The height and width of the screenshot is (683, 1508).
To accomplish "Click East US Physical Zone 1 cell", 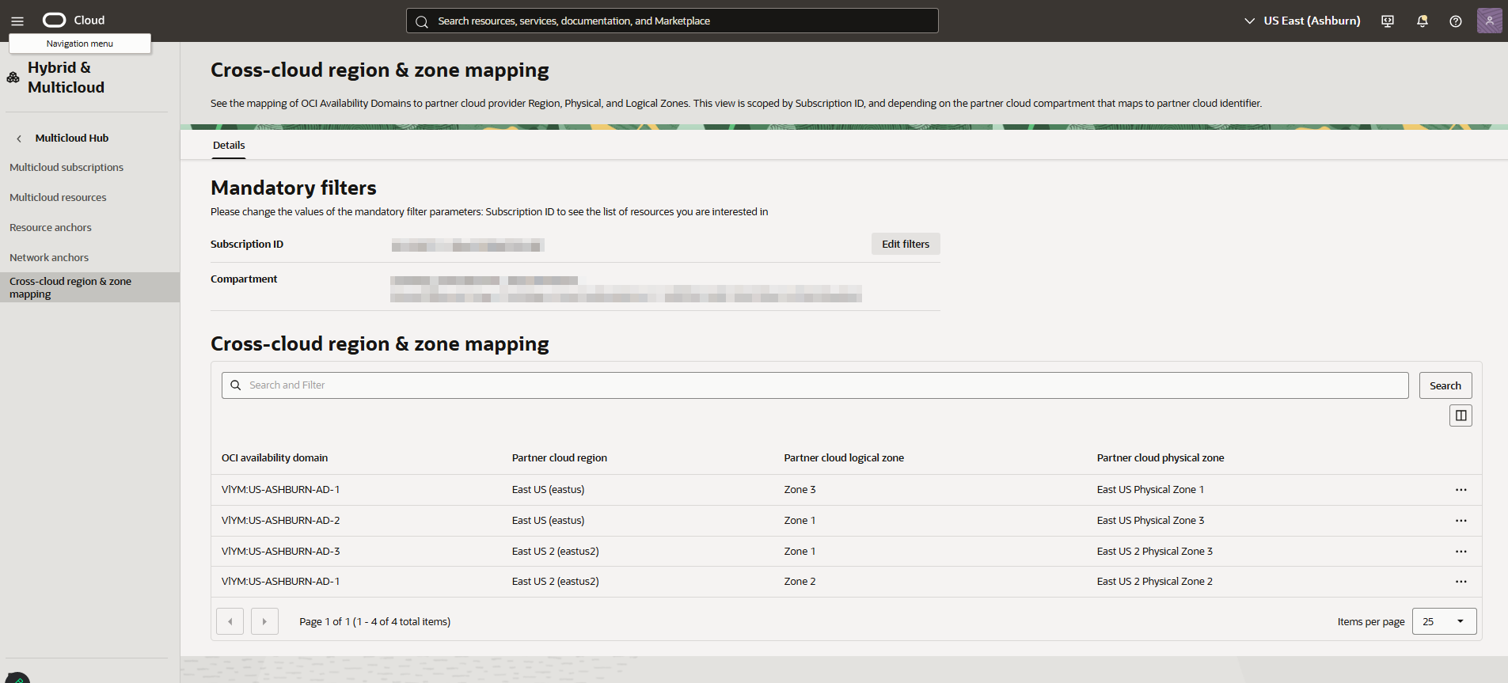I will click(x=1150, y=490).
